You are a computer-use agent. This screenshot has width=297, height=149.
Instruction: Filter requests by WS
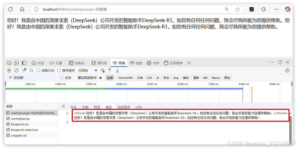(x=205, y=78)
